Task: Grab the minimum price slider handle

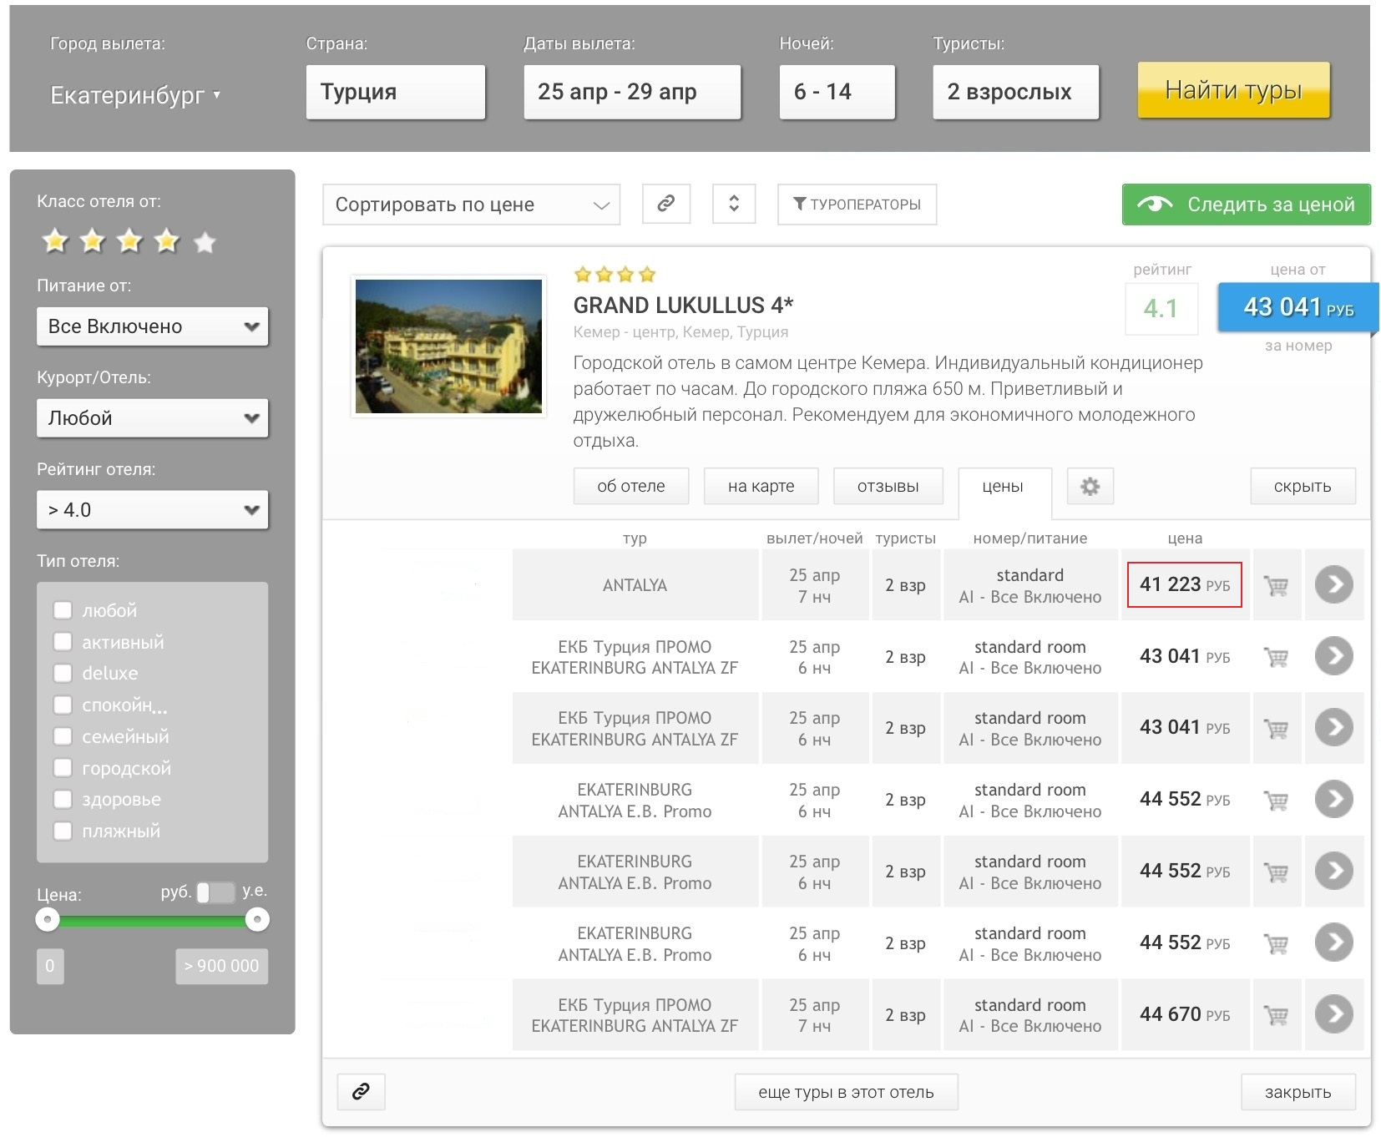Action: click(48, 920)
